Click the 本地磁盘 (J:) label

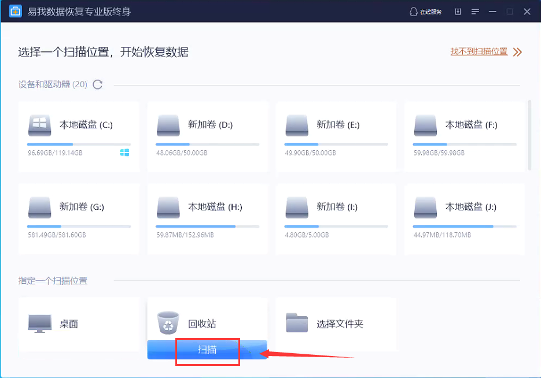tap(470, 206)
